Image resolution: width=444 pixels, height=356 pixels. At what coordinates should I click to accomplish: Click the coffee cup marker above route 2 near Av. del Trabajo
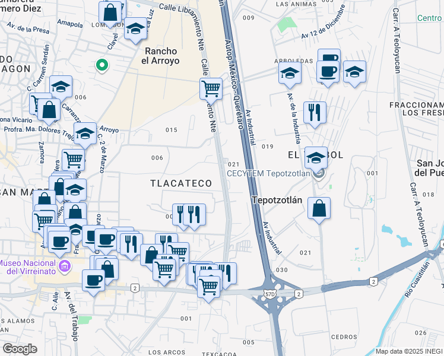[93, 283]
